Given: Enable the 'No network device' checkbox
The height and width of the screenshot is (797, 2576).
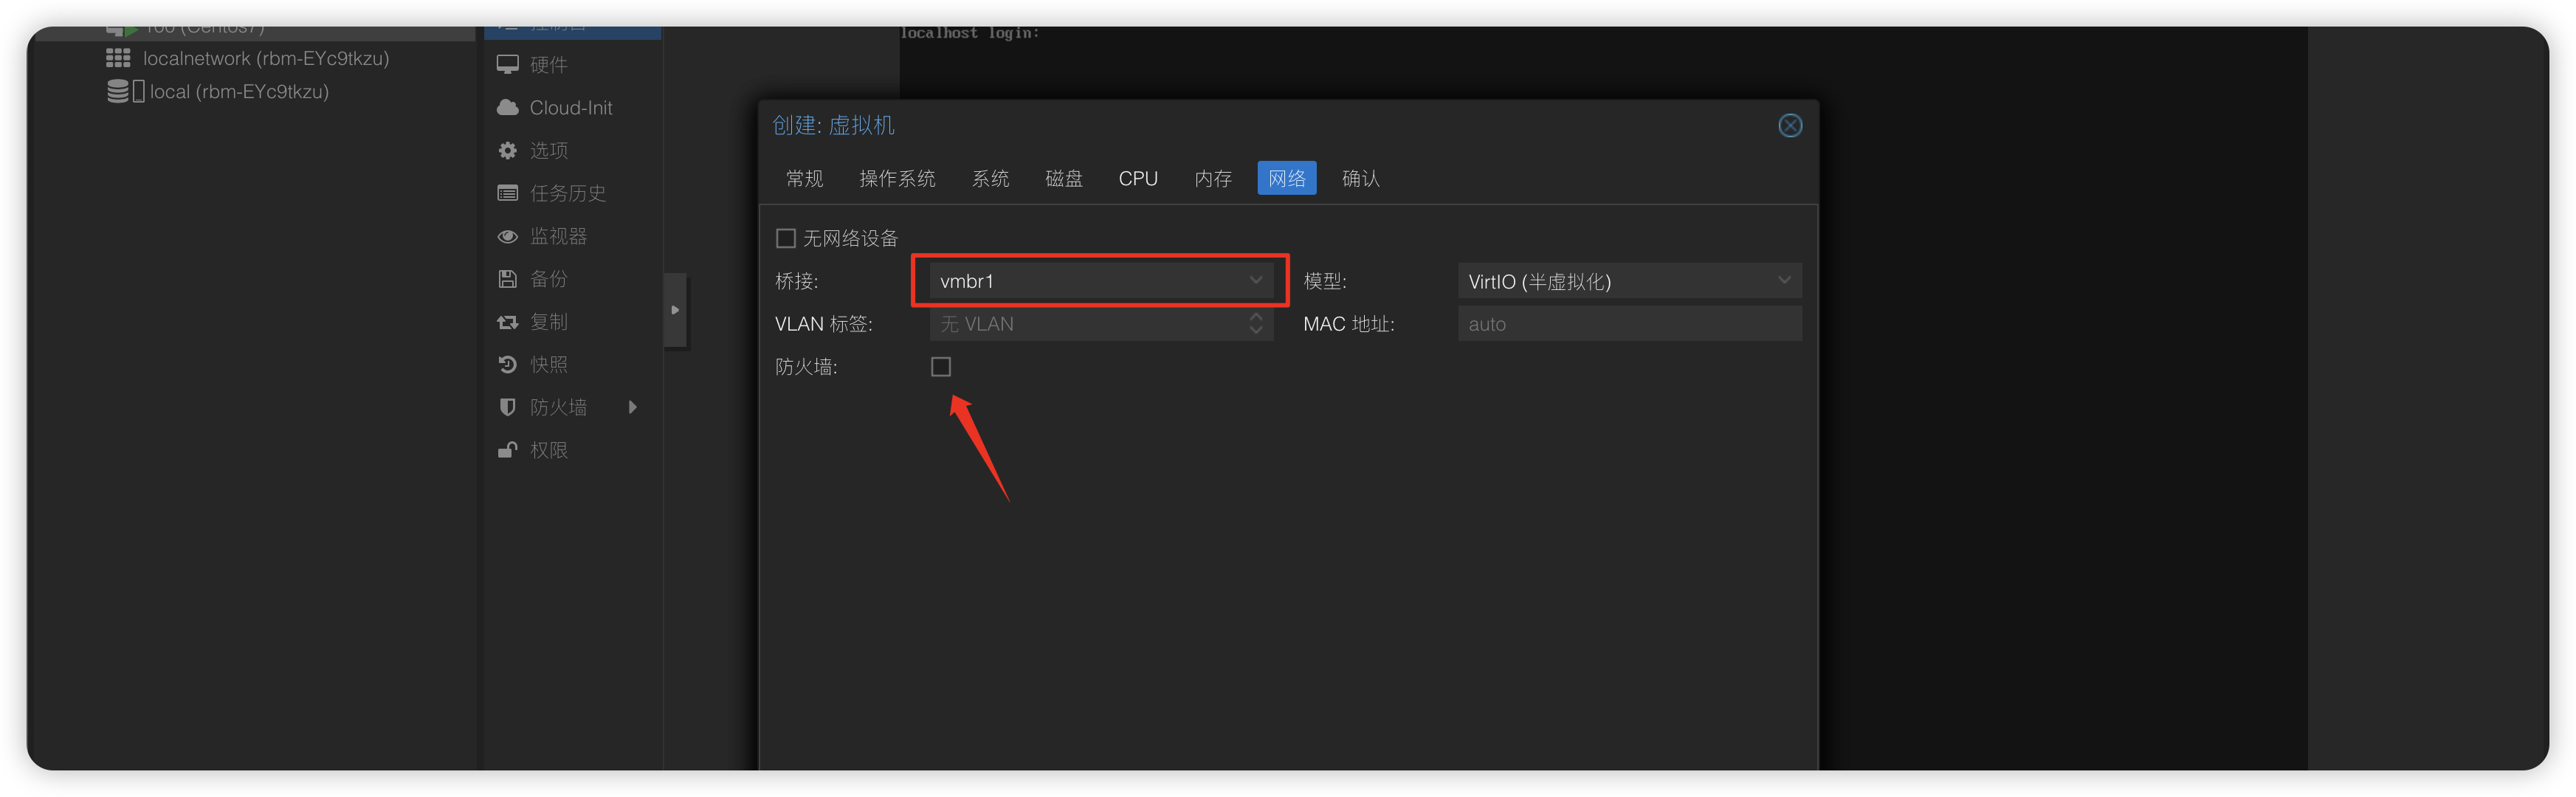Looking at the screenshot, I should [786, 238].
